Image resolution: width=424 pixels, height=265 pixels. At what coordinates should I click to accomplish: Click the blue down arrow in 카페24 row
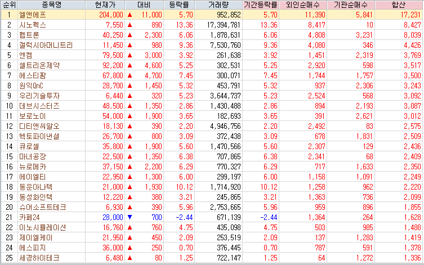(130, 217)
